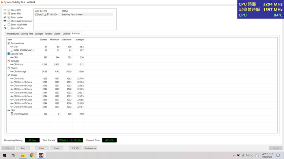Click the local disks drive icon
Image resolution: width=284 pixels, height=159 pixels.
coord(5,25)
